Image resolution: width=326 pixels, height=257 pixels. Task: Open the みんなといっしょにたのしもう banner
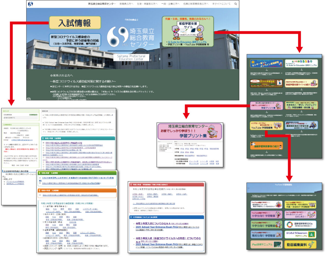pos(300,215)
